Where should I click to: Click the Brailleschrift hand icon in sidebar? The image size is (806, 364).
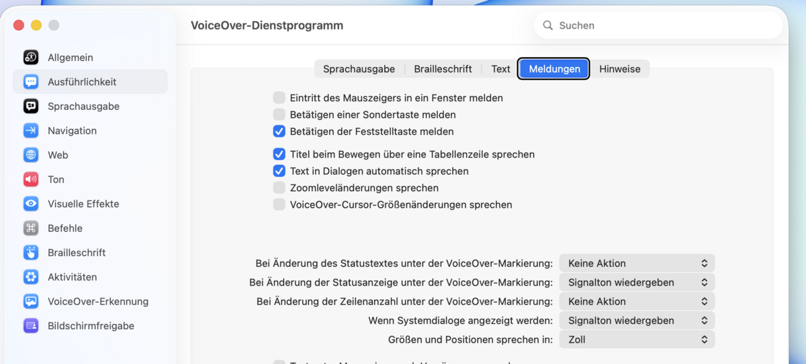coord(31,253)
